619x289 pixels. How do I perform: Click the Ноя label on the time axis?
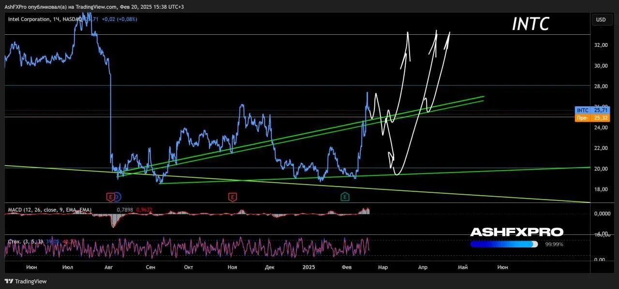point(232,267)
